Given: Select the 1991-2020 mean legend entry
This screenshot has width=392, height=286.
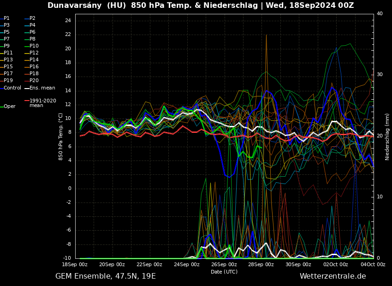Looking at the screenshot, I should coord(42,103).
